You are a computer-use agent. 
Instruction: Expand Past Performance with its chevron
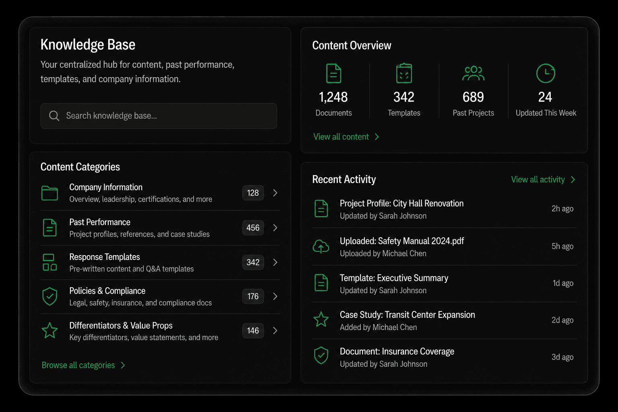(275, 228)
